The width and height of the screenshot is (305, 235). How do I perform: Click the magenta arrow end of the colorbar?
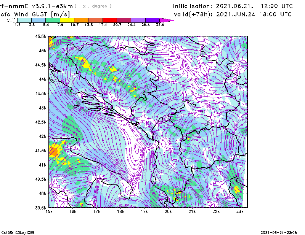pos(167,20)
